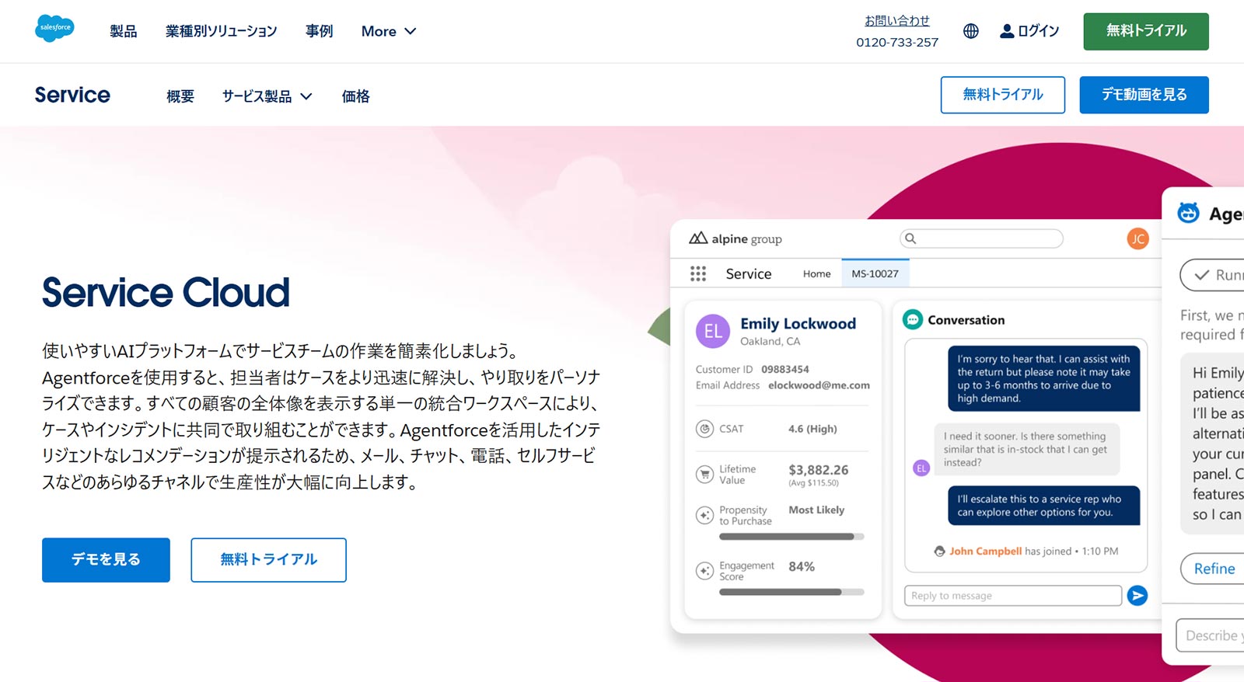Expand the More menu
Viewport: 1244px width, 682px height.
(x=389, y=31)
